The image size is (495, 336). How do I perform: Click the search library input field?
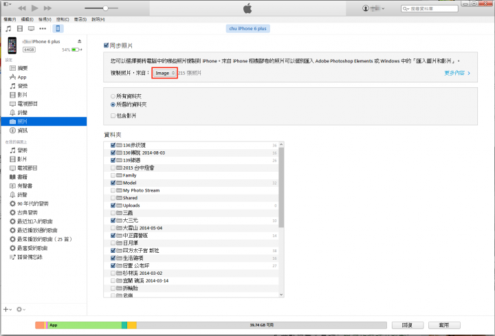tap(430, 9)
